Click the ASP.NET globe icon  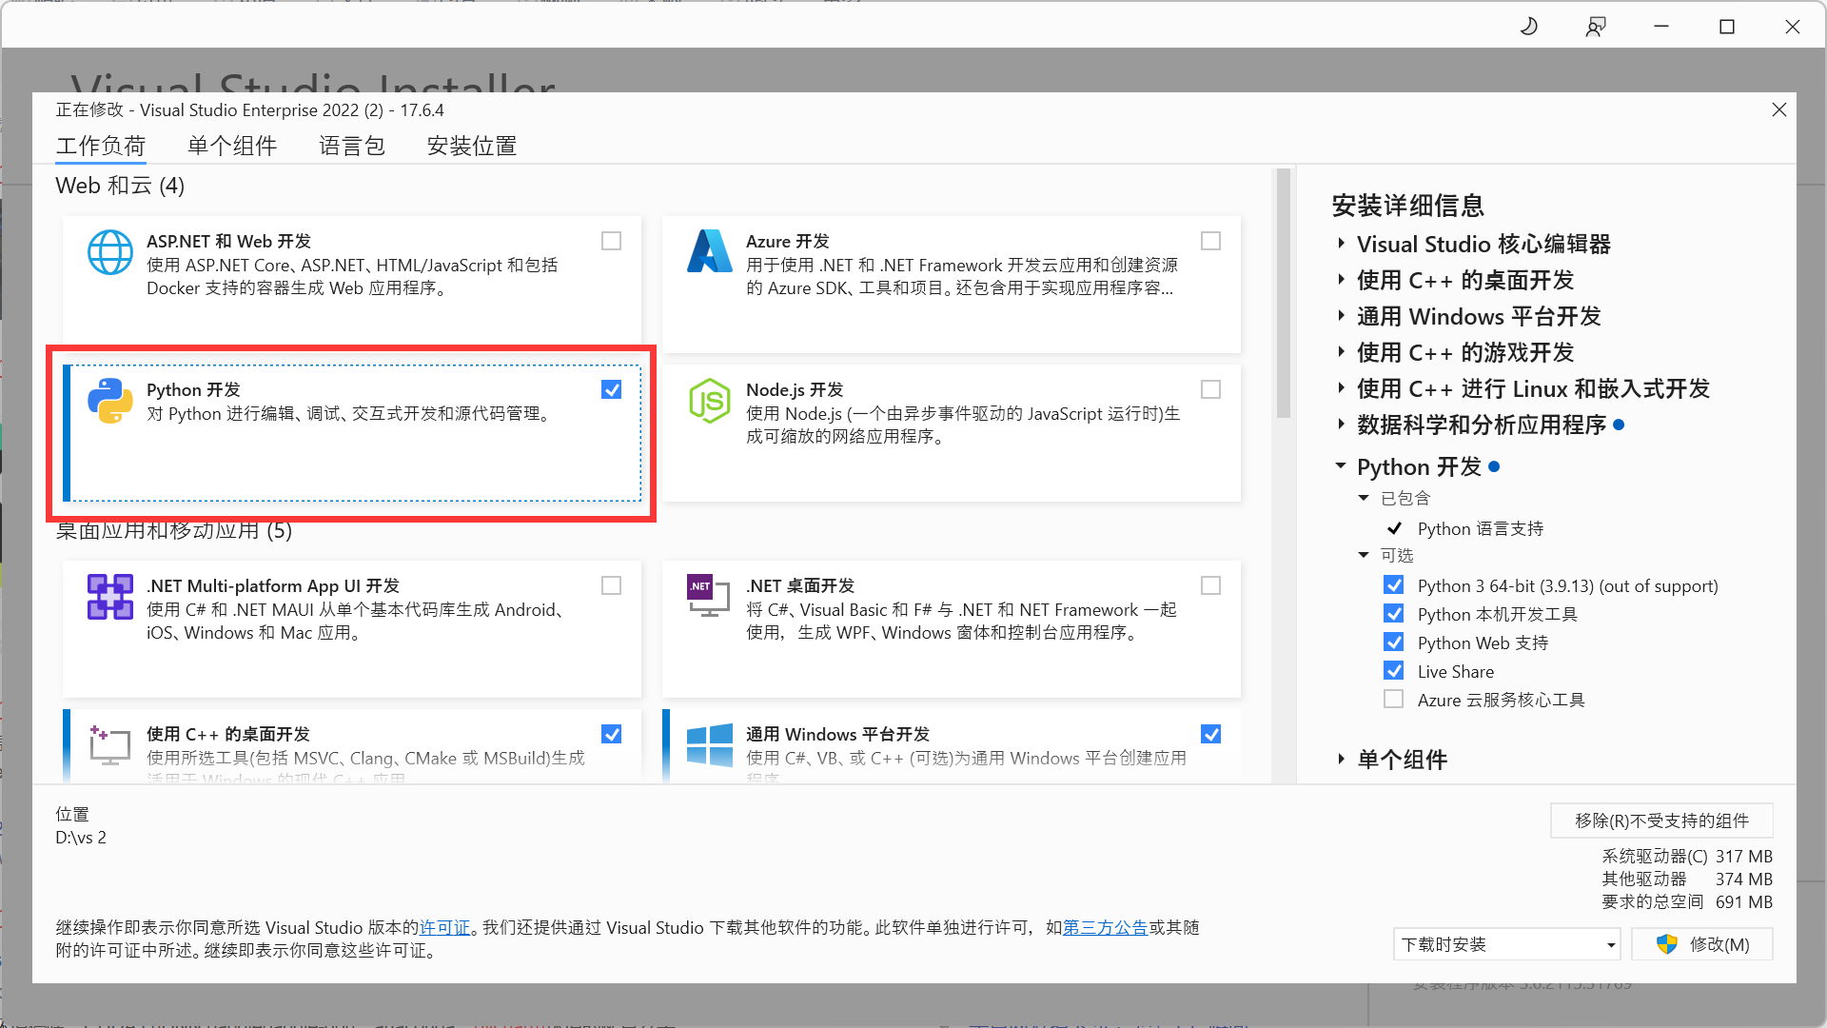point(109,251)
